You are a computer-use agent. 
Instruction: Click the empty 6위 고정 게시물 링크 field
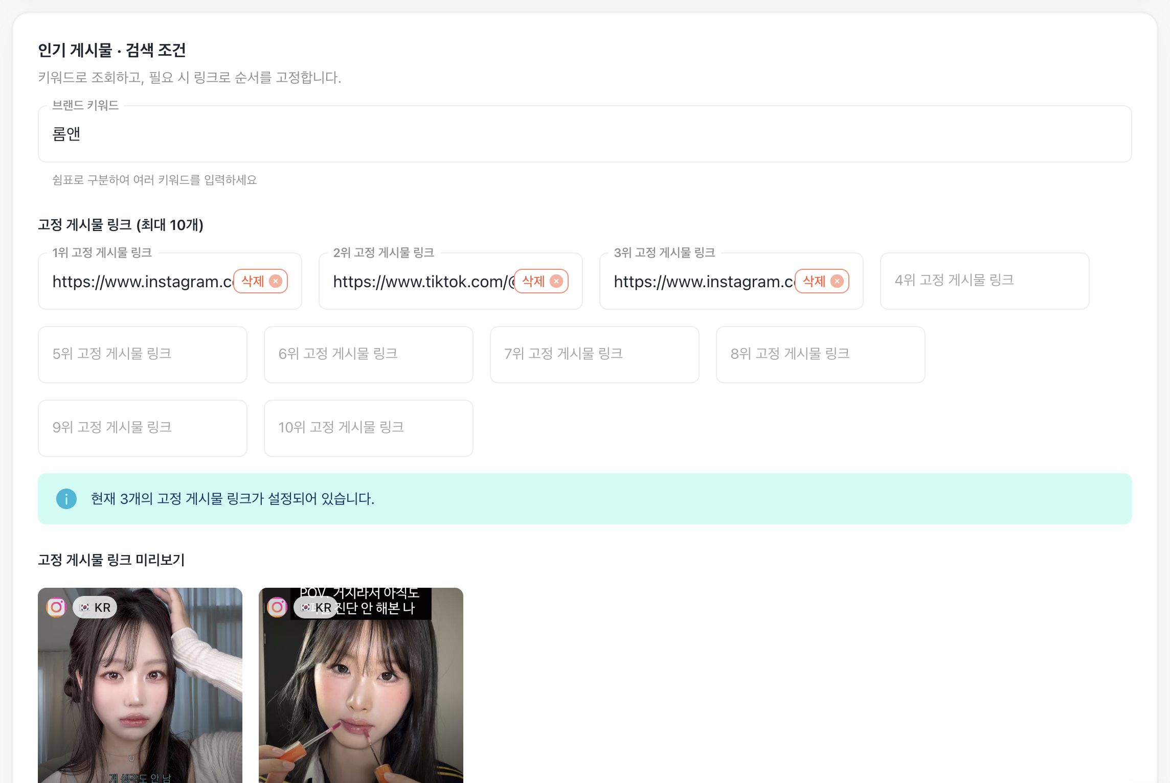[368, 354]
